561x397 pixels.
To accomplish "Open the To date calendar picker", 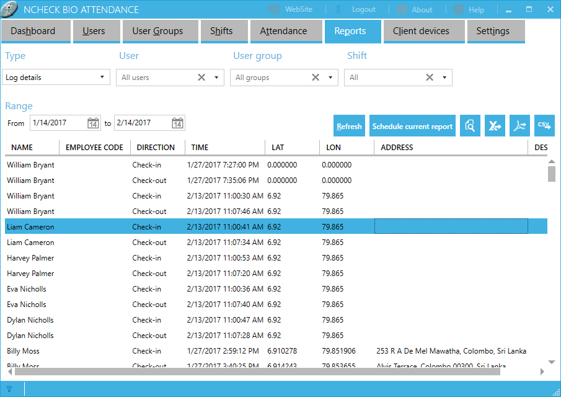I will [x=177, y=123].
